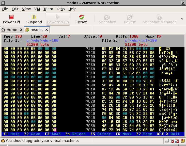Click F4-Reload in the function bar

(x=75, y=134)
